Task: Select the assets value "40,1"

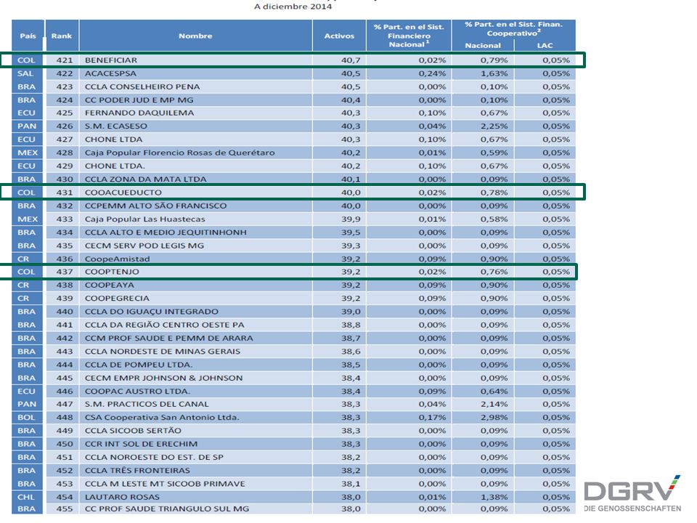Action: (351, 179)
